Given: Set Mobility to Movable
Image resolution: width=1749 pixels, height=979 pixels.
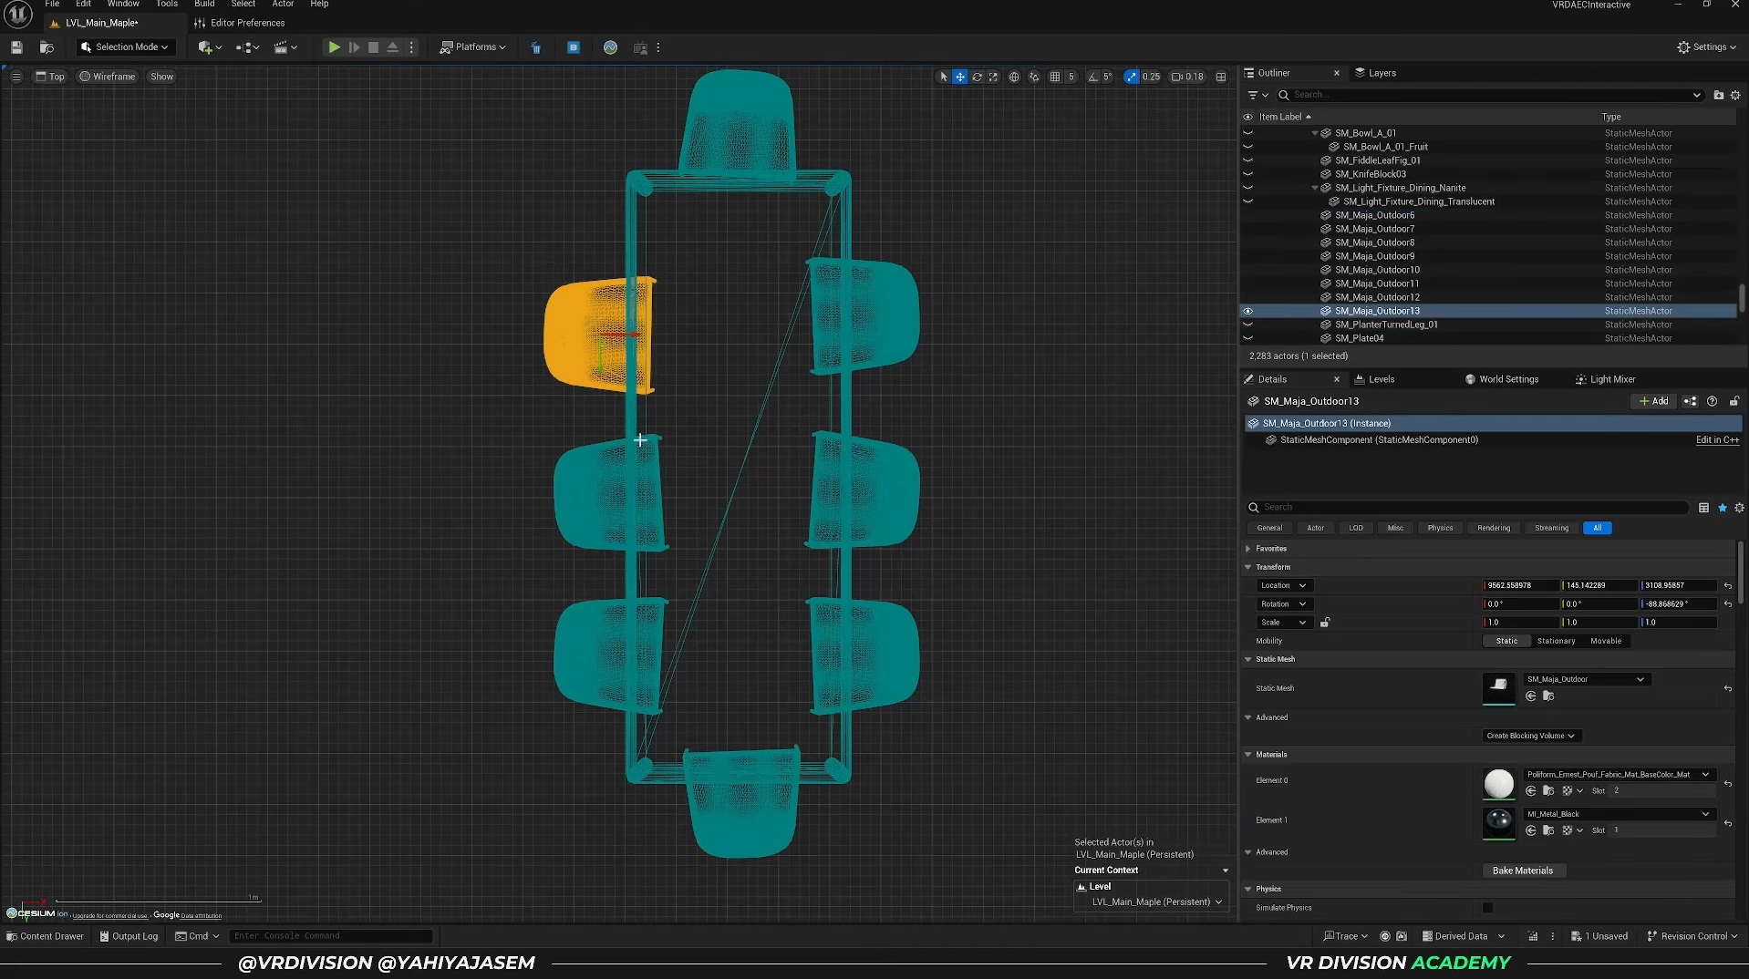Looking at the screenshot, I should [x=1605, y=641].
